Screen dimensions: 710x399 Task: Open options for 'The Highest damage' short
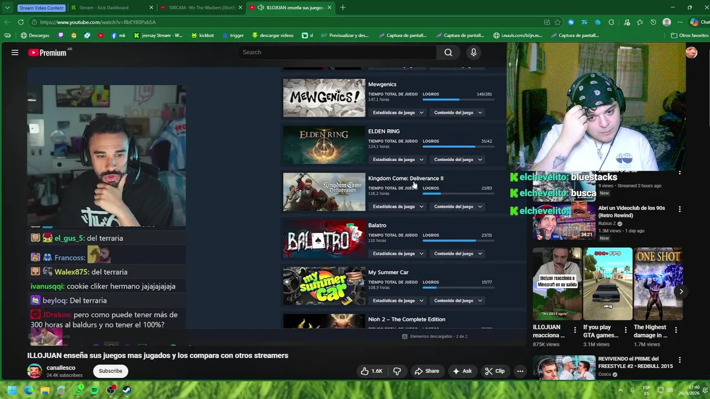676,330
